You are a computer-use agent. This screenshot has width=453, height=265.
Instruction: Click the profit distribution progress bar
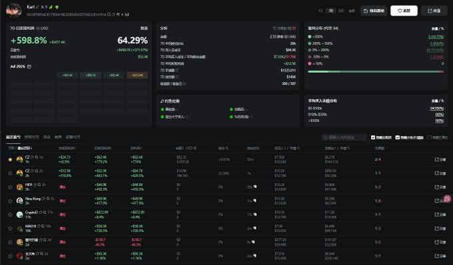[376, 72]
